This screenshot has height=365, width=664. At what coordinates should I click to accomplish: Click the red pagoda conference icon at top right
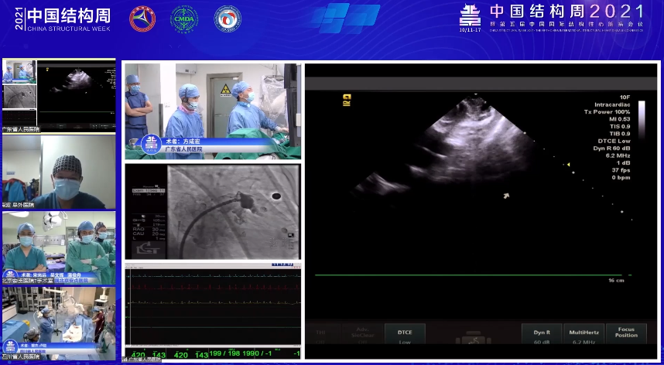pyautogui.click(x=471, y=14)
